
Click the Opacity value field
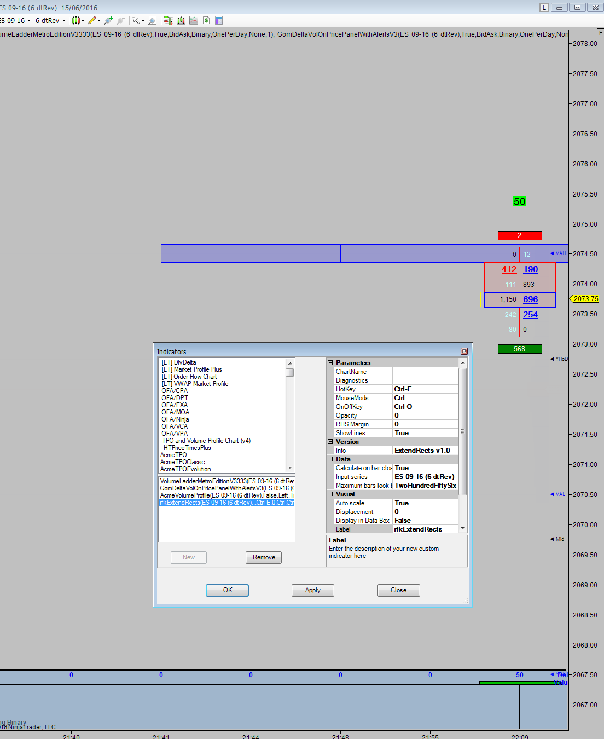click(425, 415)
